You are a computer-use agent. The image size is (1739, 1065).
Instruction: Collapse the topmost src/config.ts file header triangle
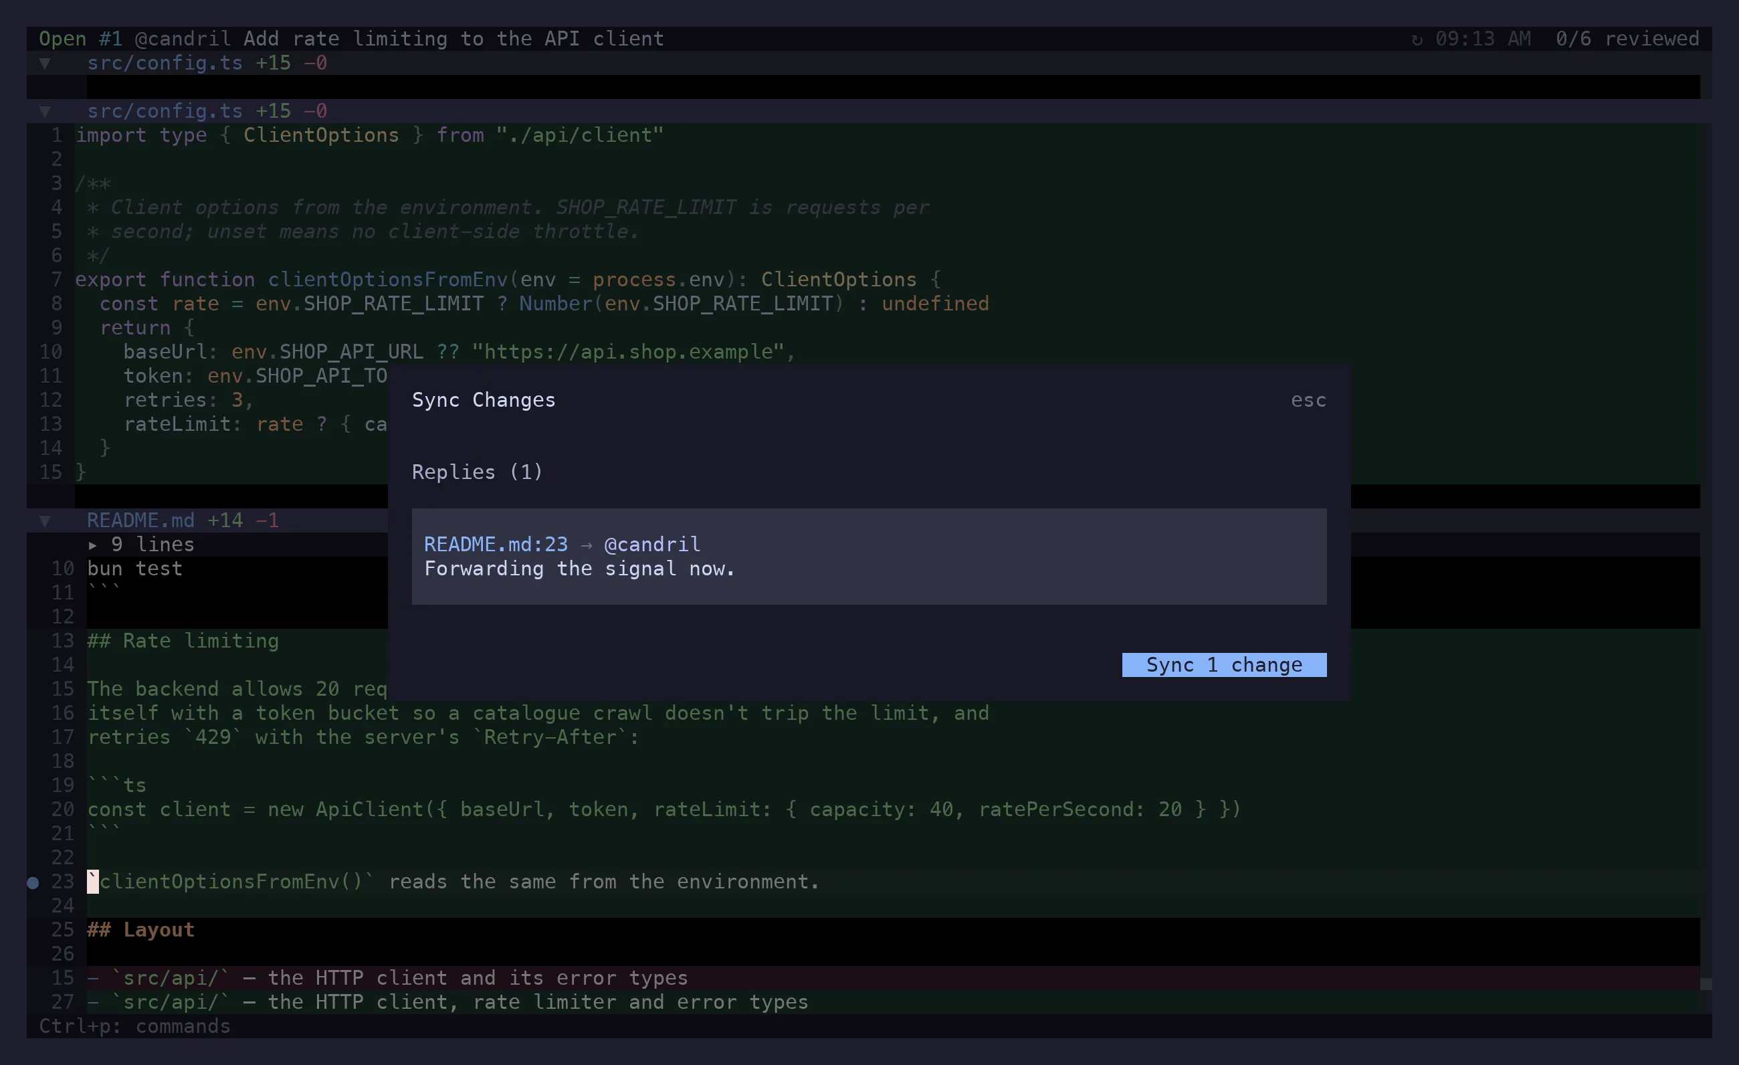pyautogui.click(x=45, y=64)
